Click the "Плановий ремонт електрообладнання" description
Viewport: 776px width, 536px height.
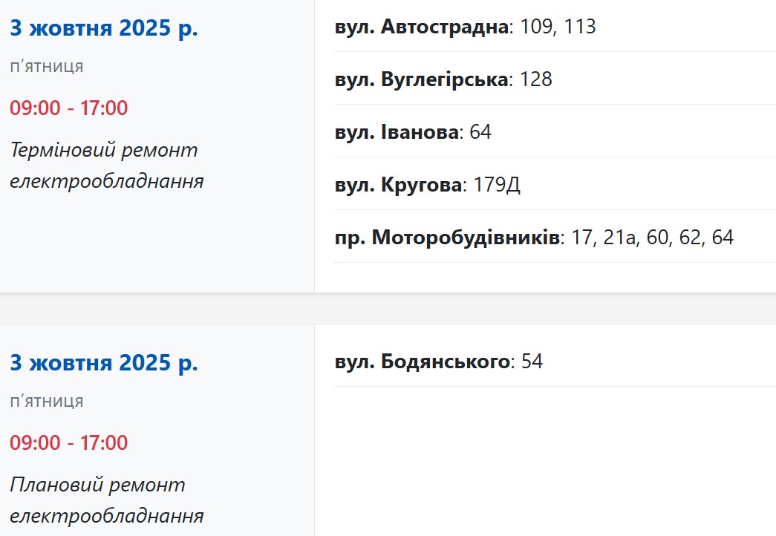point(106,500)
